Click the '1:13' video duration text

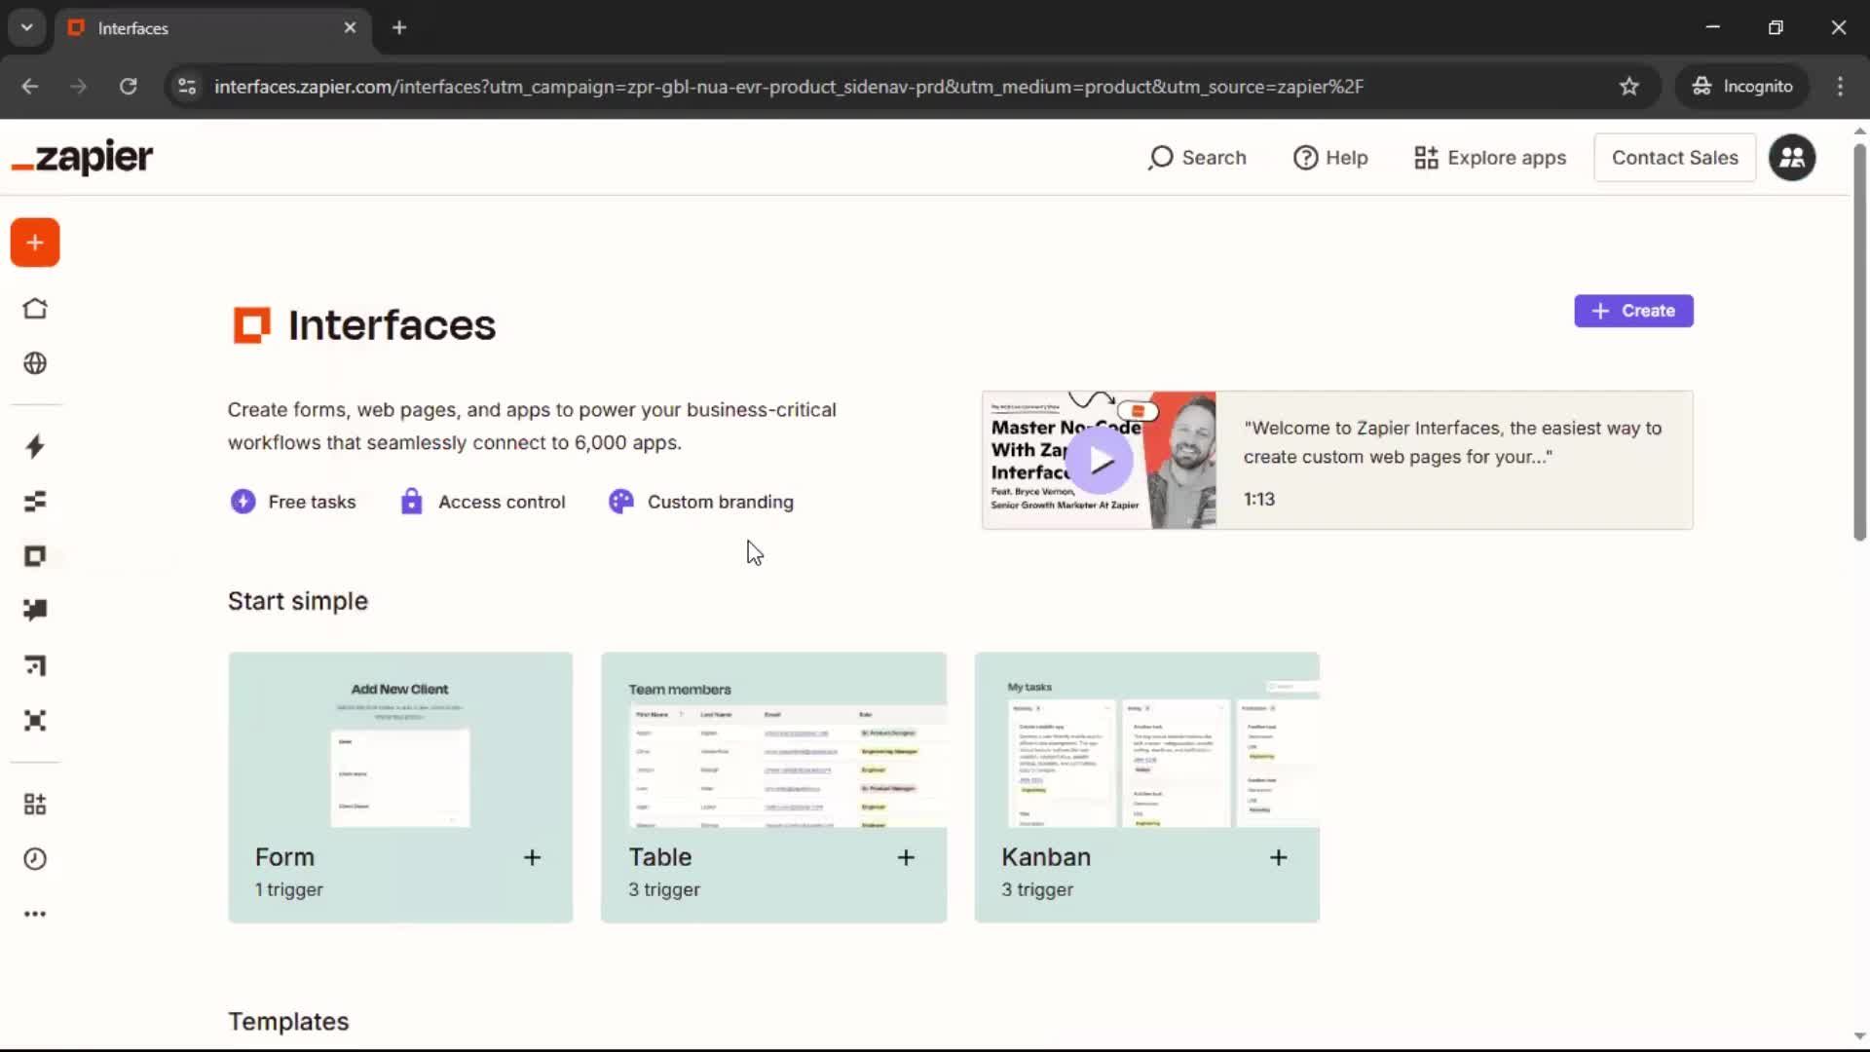[x=1259, y=499]
